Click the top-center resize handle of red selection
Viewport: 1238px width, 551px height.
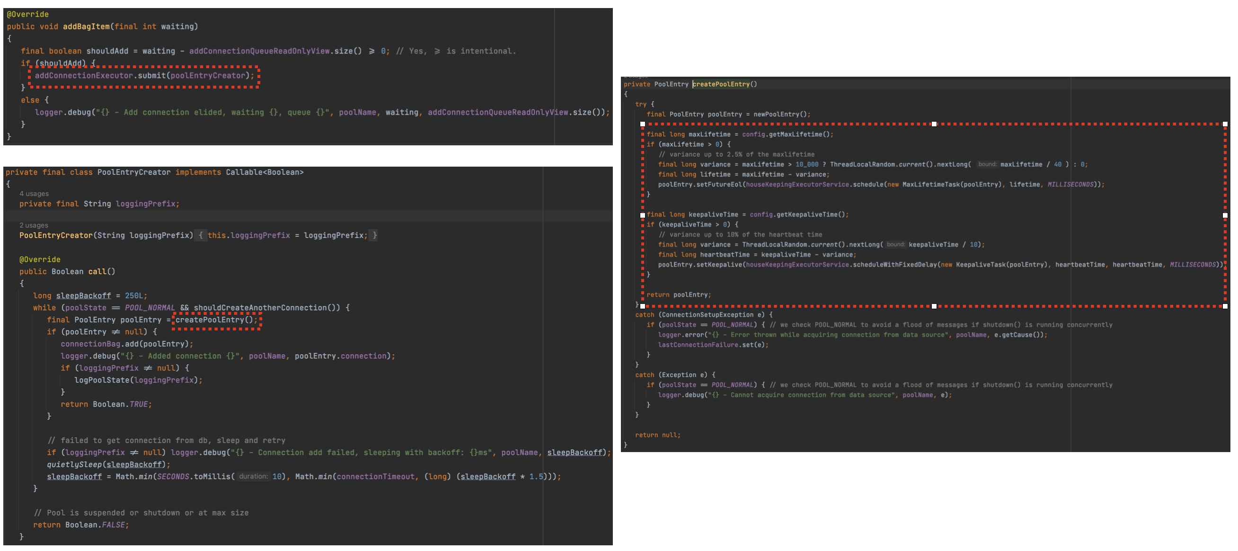pyautogui.click(x=934, y=124)
